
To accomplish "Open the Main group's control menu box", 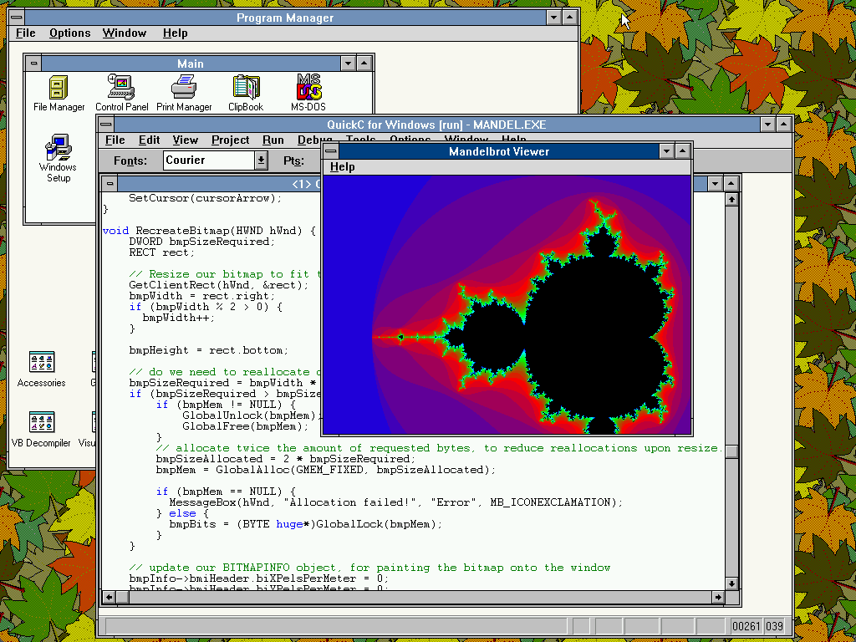I will coord(33,64).
